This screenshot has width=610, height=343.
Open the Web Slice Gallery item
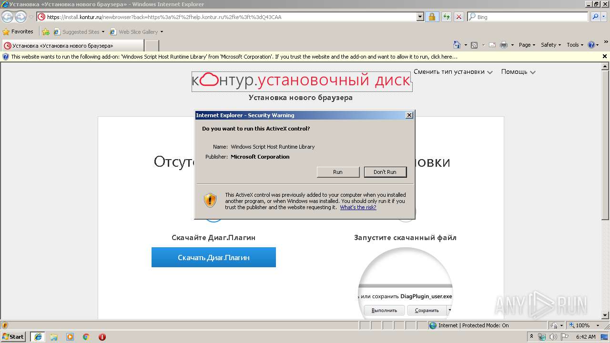[x=136, y=32]
